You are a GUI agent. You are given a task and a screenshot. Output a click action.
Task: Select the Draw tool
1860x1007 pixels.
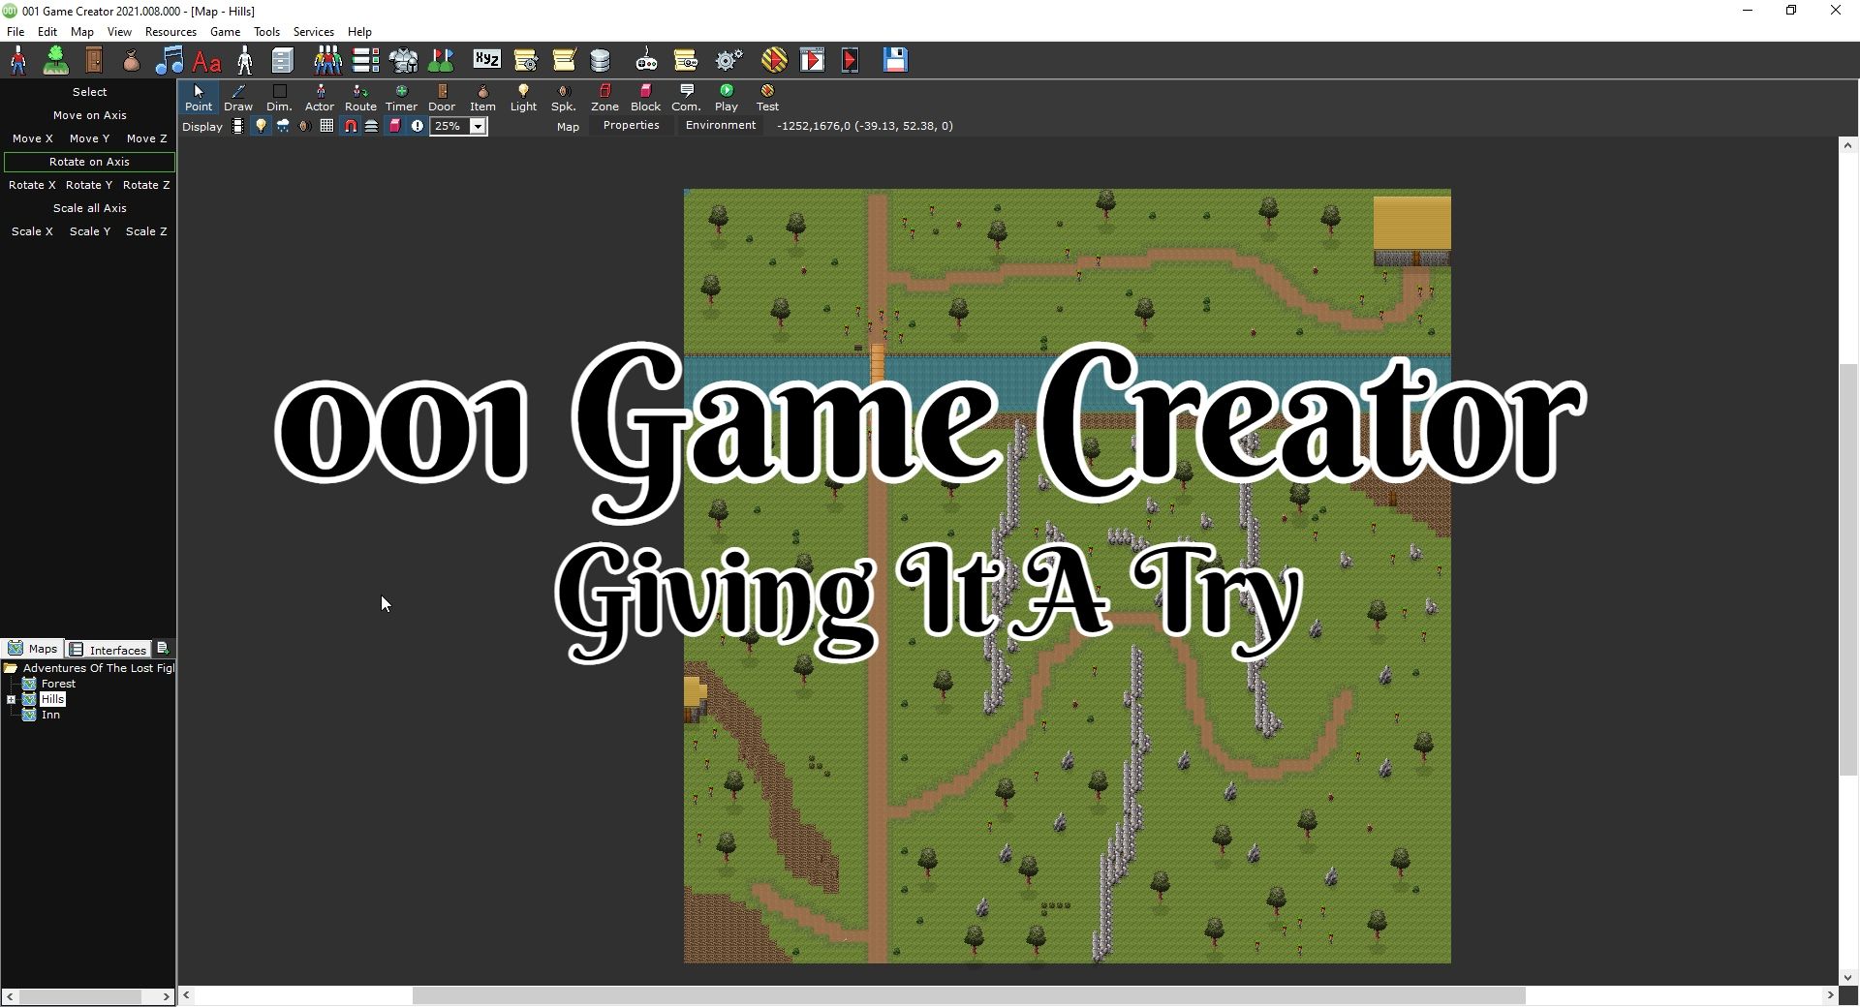pos(238,98)
